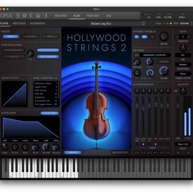Click the Stereo Double Amount knob
This screenshot has width=193, height=193.
pos(164,37)
